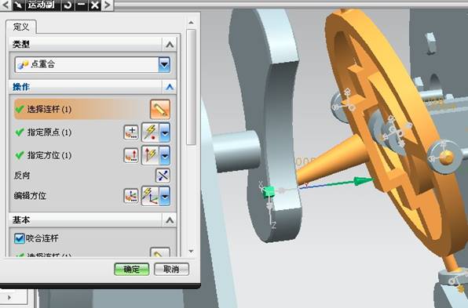Screen dimensions: 468x308
Task: Open the joint type dropdown
Action: tap(164, 64)
